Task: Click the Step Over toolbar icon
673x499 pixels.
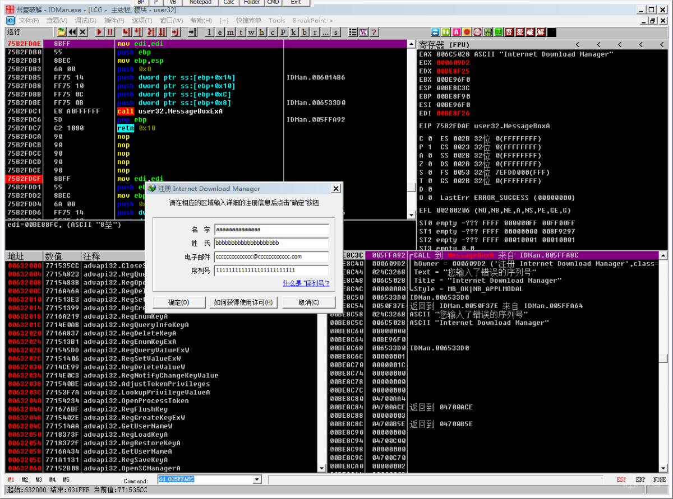Action: click(138, 32)
